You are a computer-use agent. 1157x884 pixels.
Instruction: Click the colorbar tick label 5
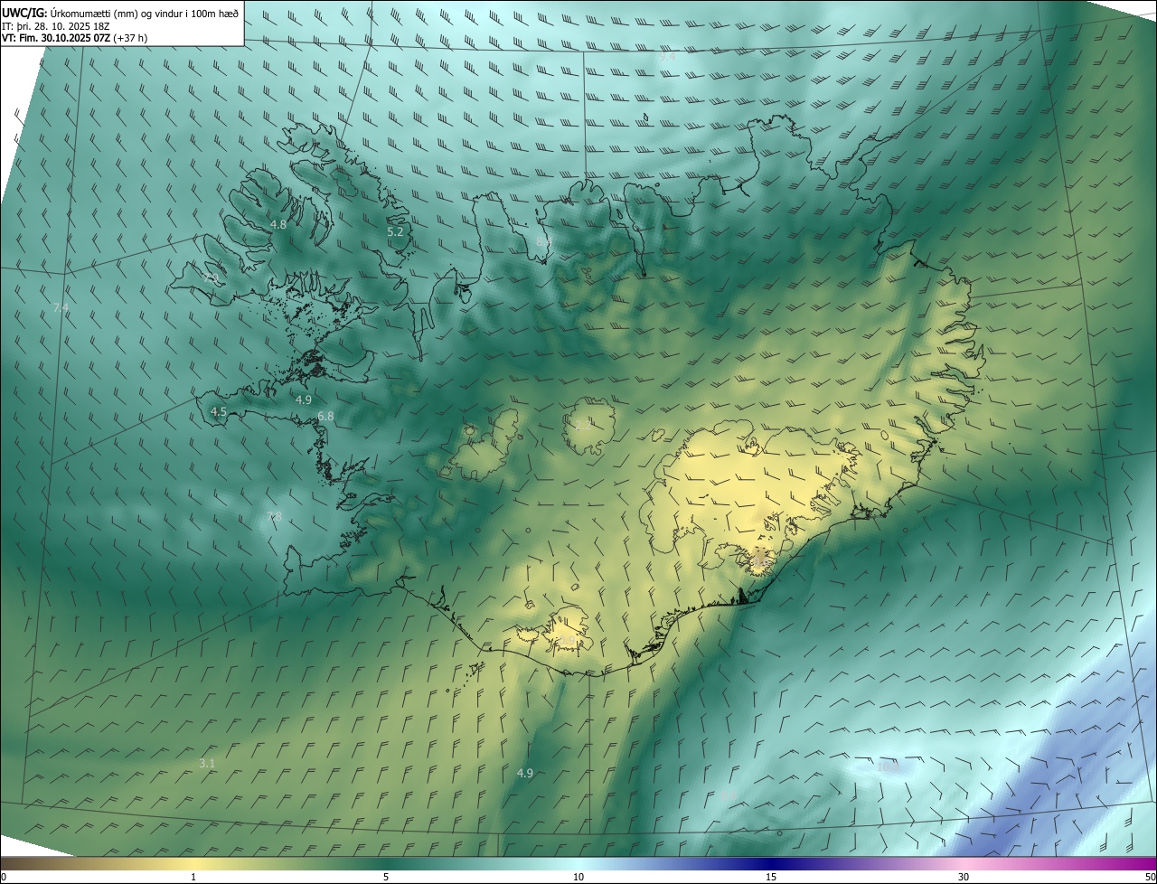(386, 877)
